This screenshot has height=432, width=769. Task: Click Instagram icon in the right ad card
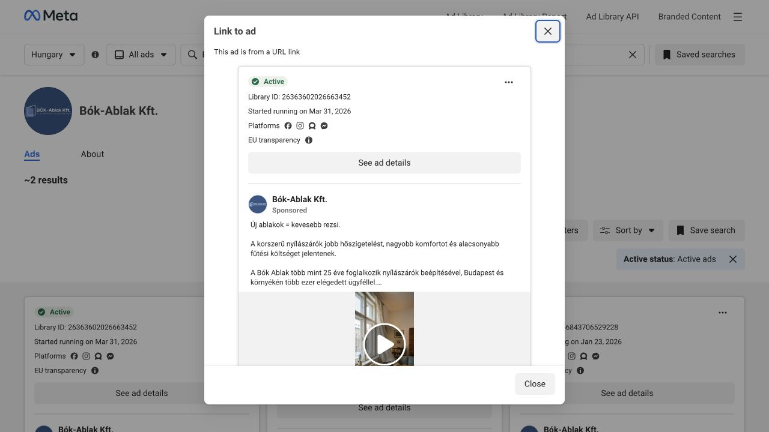pos(571,356)
